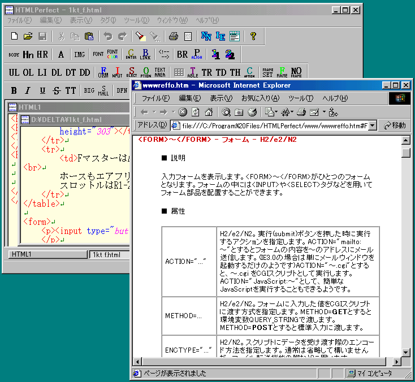Click the IE Favorites folder icon
This screenshot has width=415, height=382.
(x=239, y=112)
